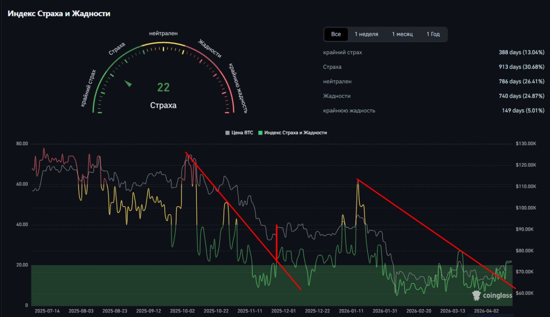
Task: Select the "Все" time range tab
Action: pos(336,34)
